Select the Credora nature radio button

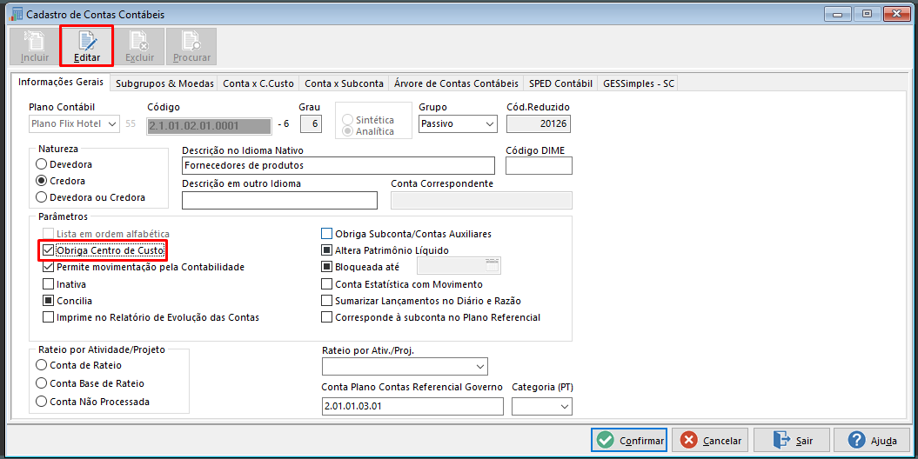(x=42, y=181)
